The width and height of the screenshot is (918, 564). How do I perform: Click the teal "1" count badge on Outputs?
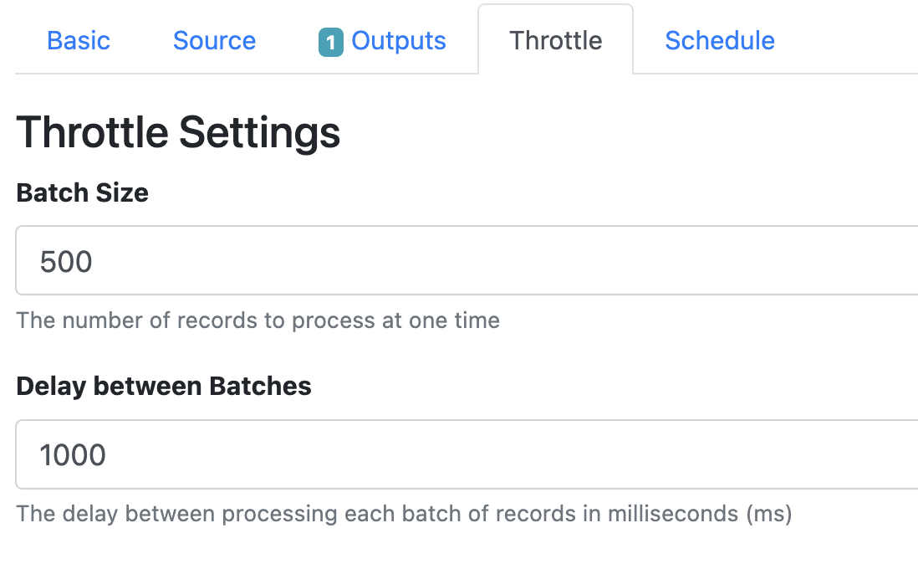pyautogui.click(x=329, y=40)
